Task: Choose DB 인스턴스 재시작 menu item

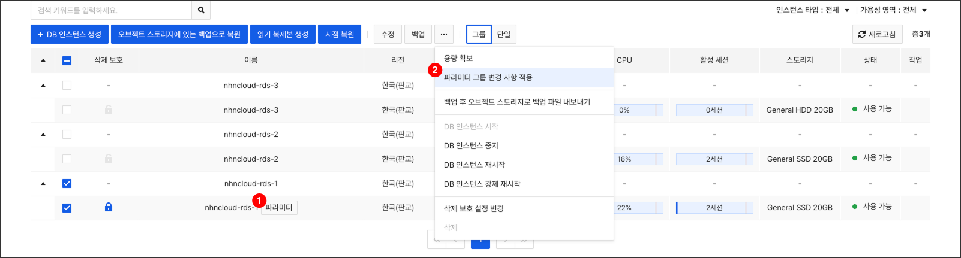Action: 524,165
